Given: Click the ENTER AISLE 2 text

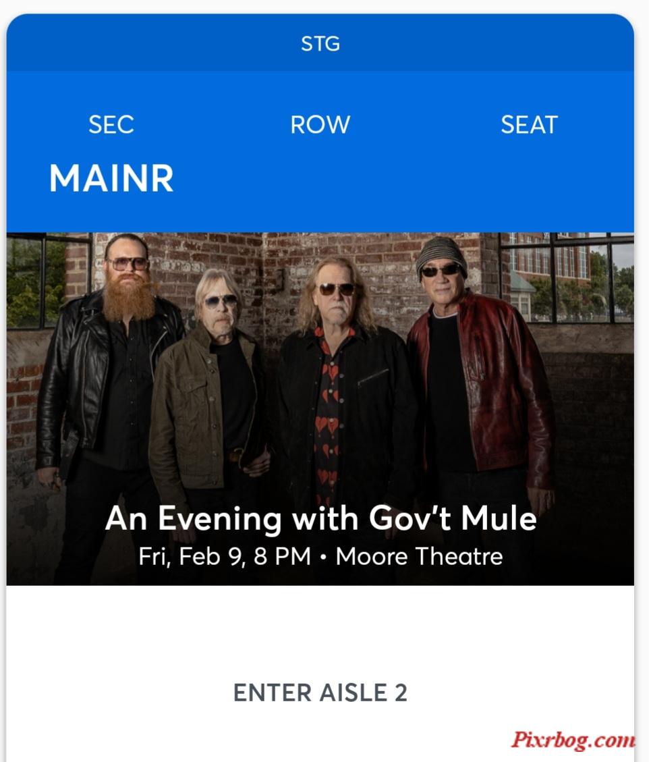Looking at the screenshot, I should (x=320, y=692).
